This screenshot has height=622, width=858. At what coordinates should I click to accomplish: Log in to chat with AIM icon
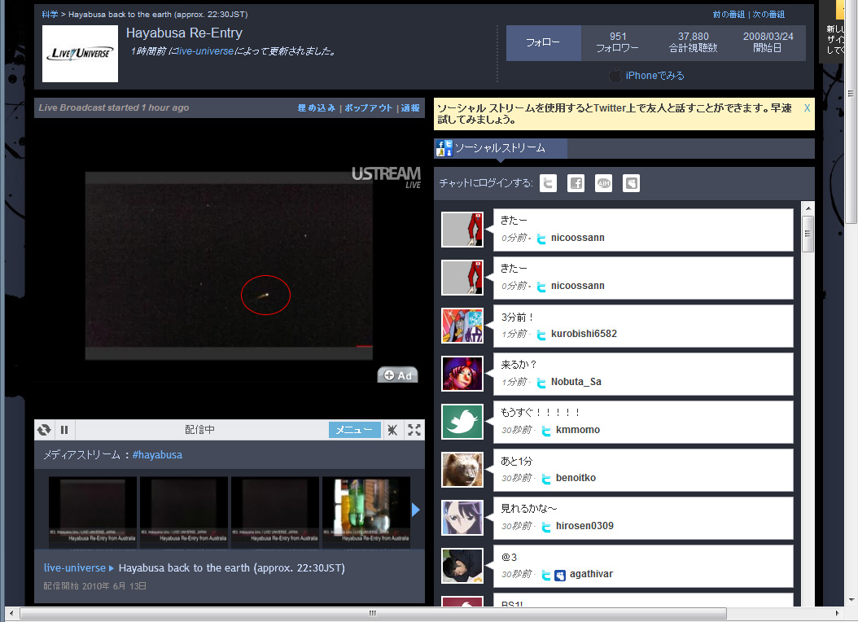click(603, 183)
